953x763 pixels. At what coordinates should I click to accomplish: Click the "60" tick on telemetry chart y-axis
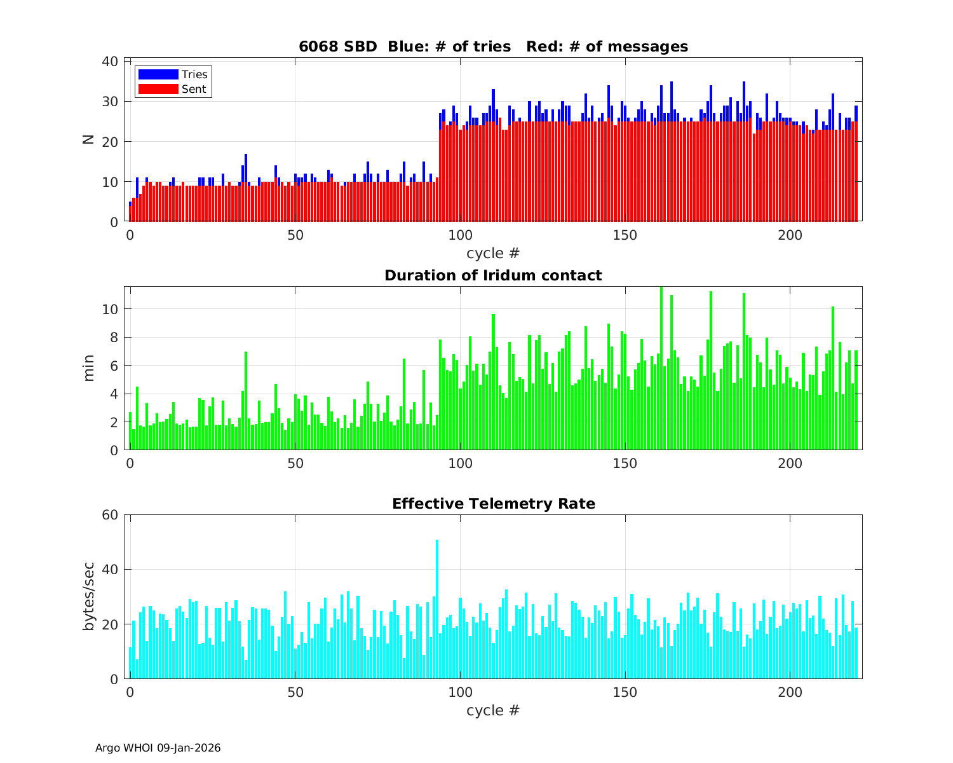click(110, 514)
